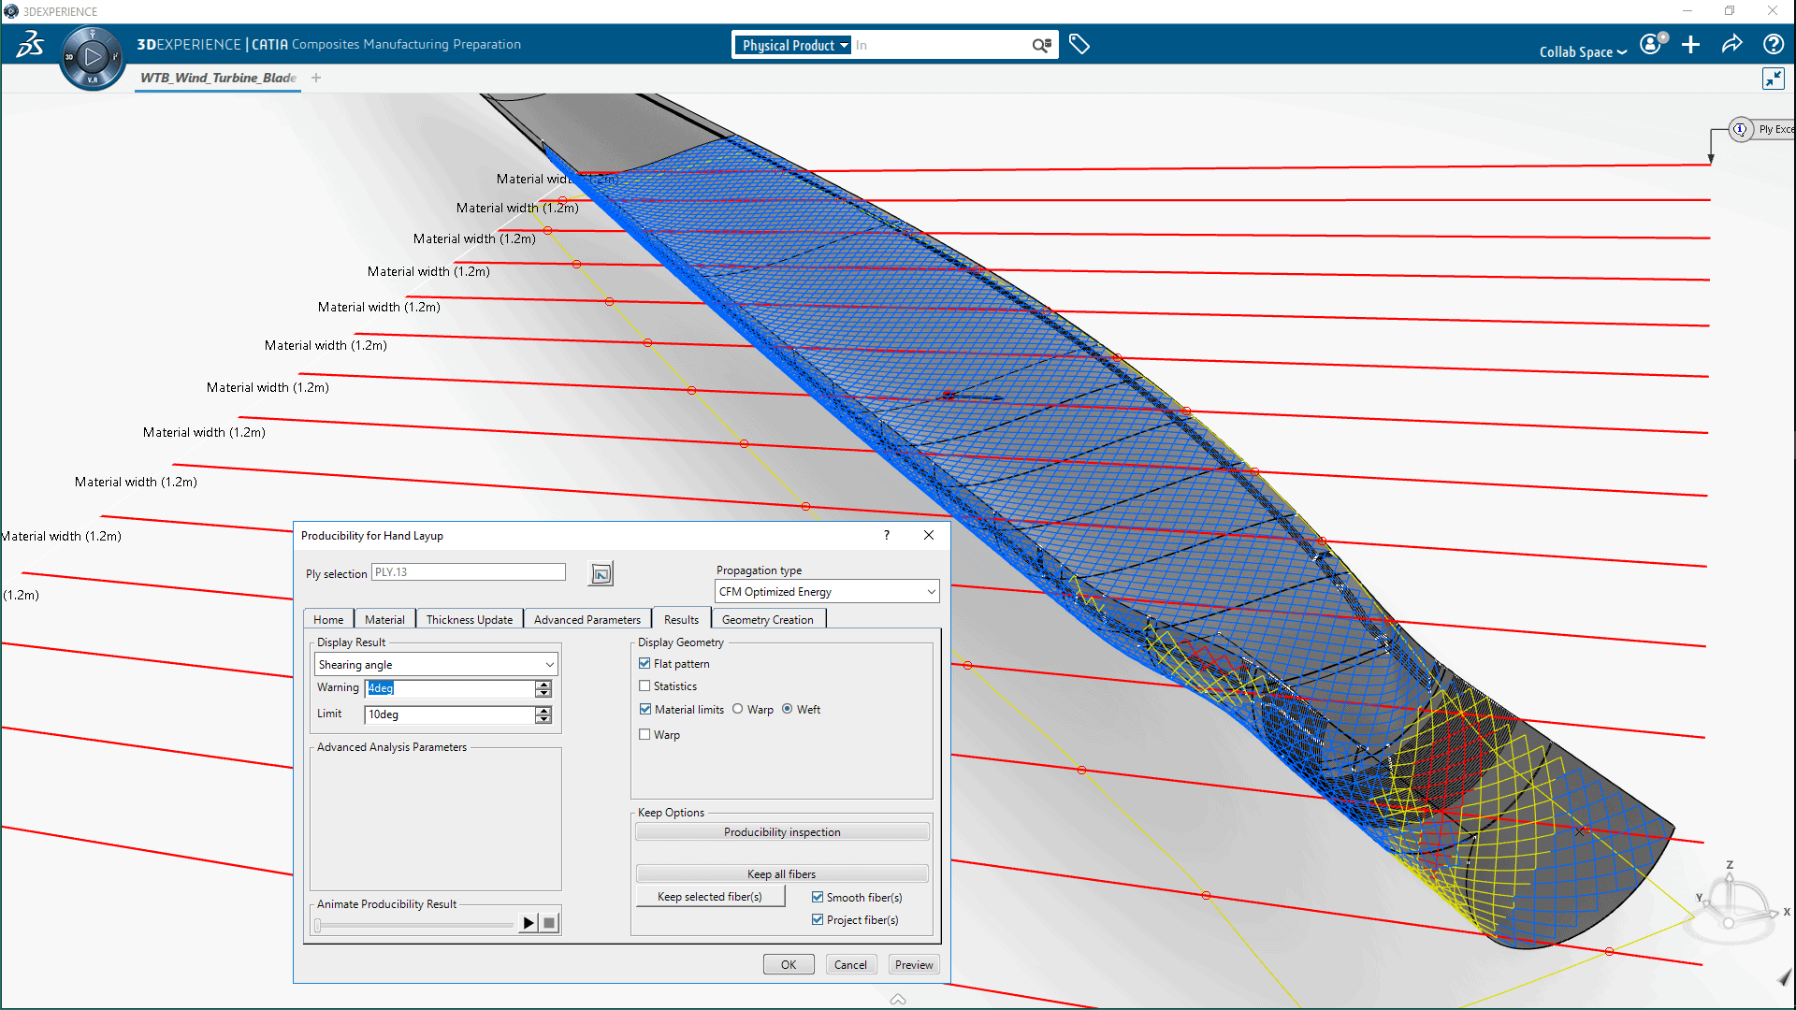
Task: Adjust the Warning value stepper field
Action: [x=544, y=688]
